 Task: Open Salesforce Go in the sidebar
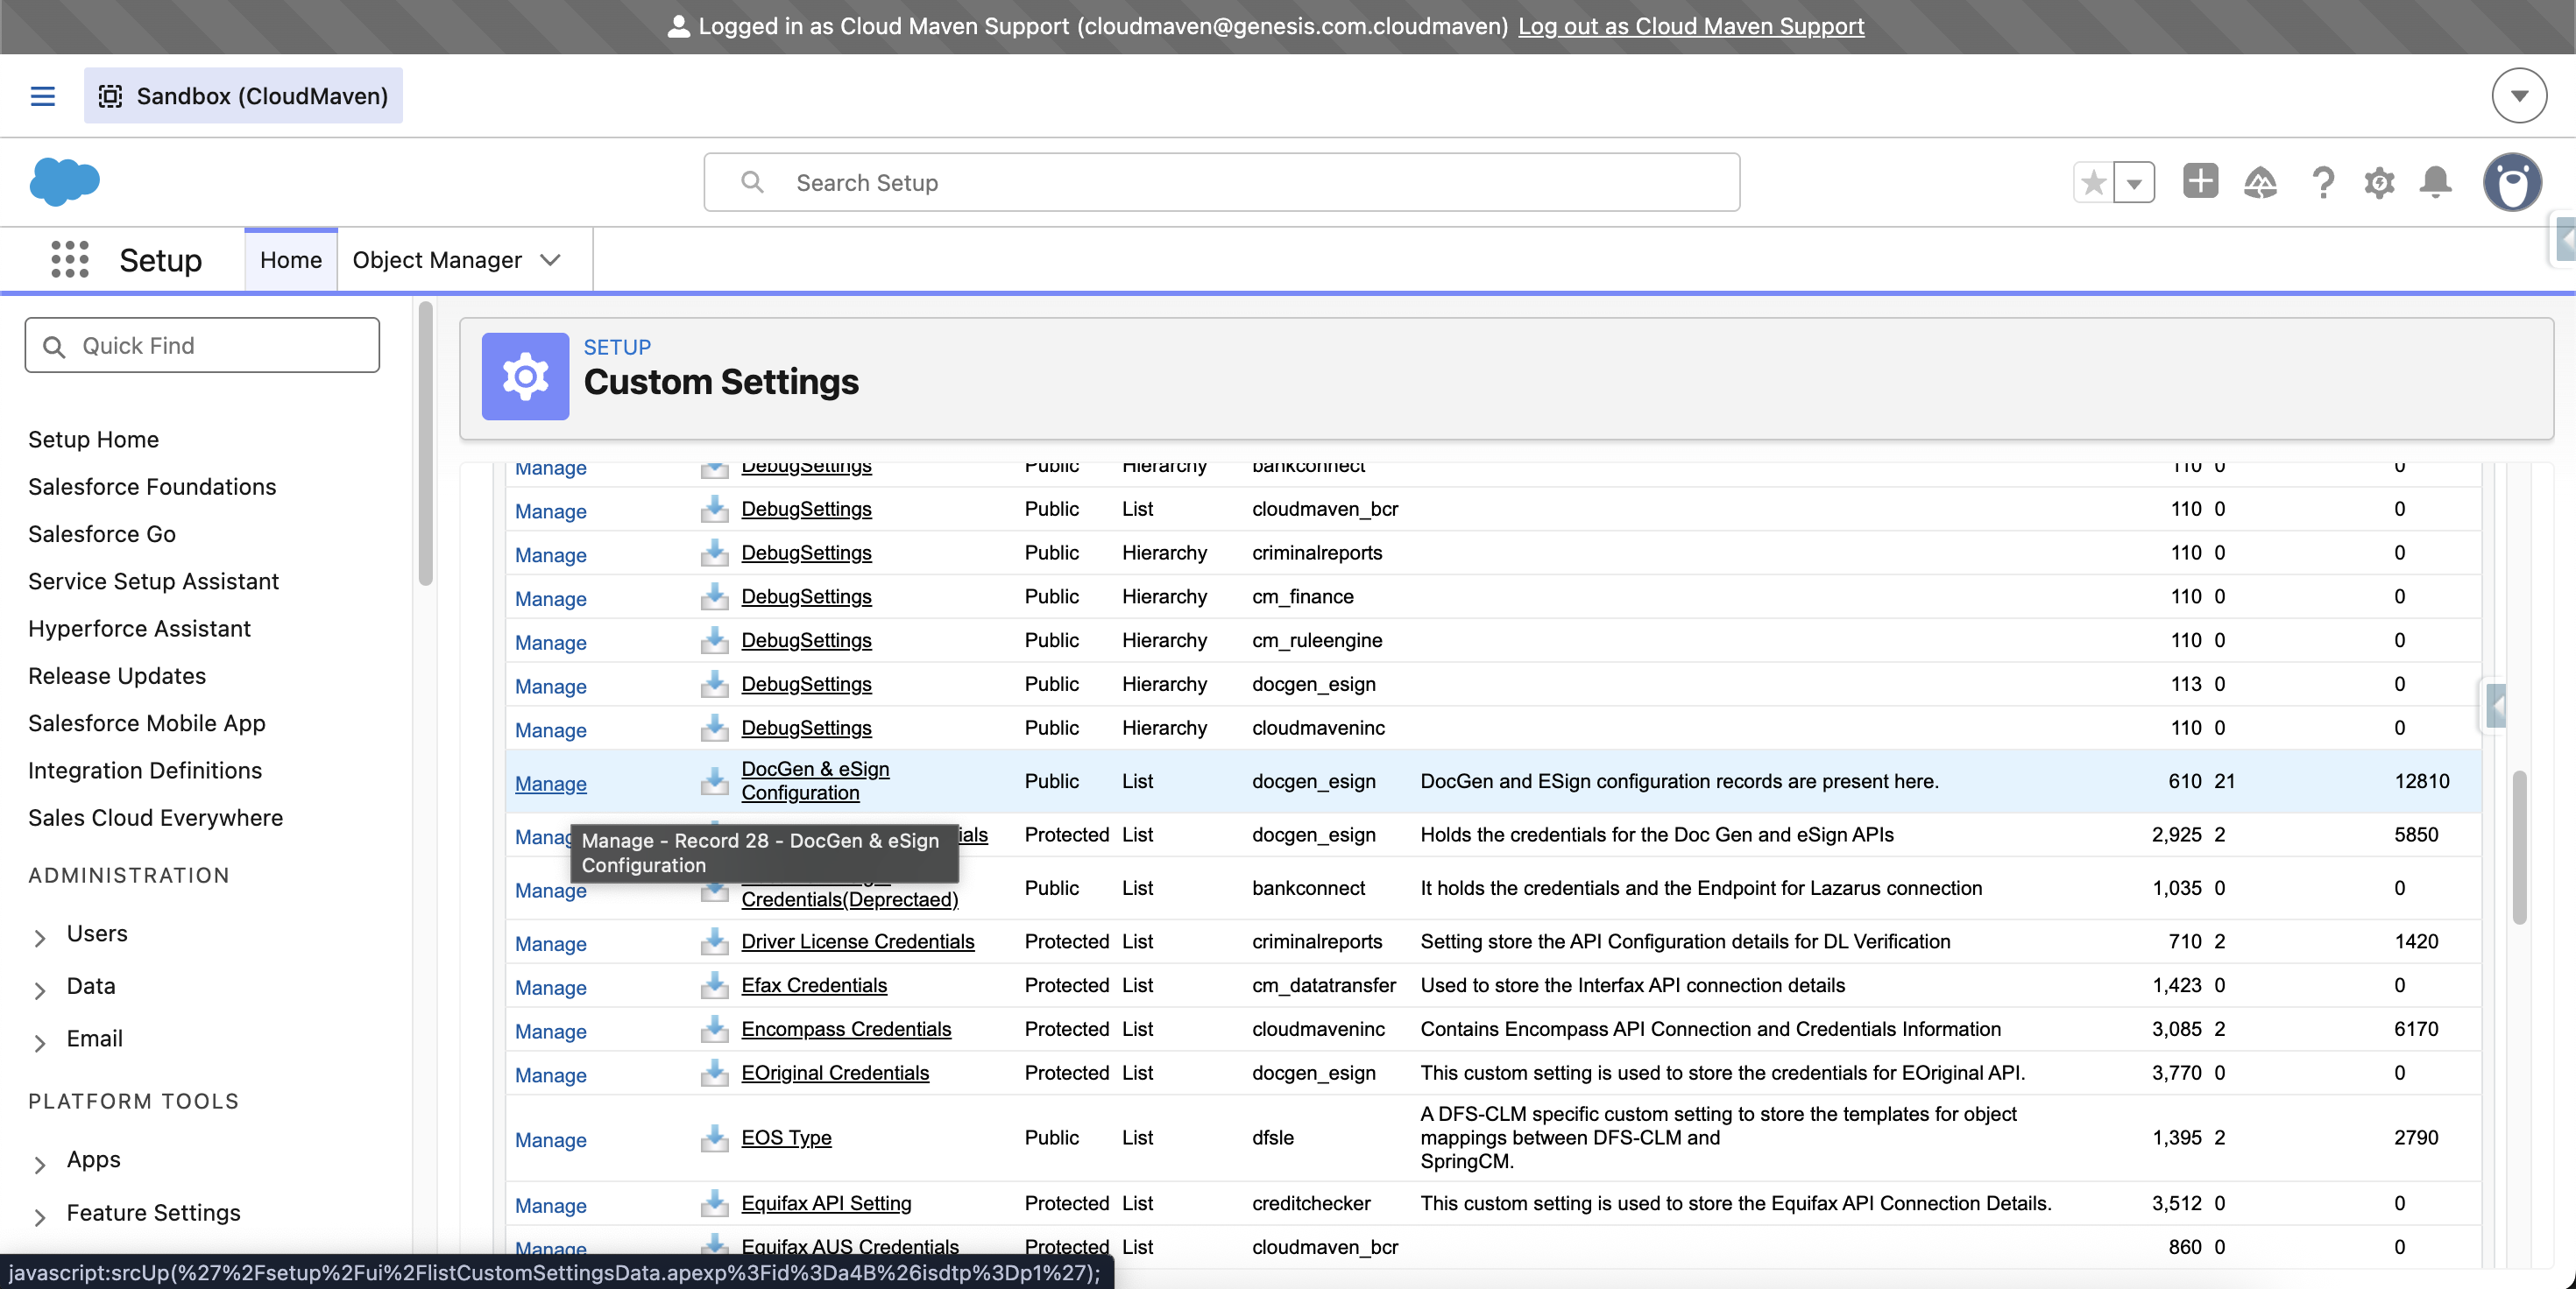[102, 533]
